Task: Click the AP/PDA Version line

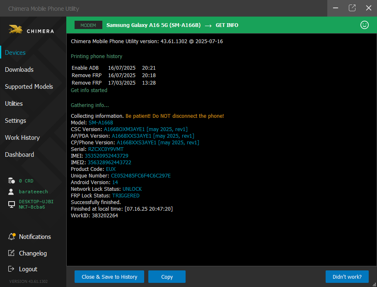Action: click(133, 136)
